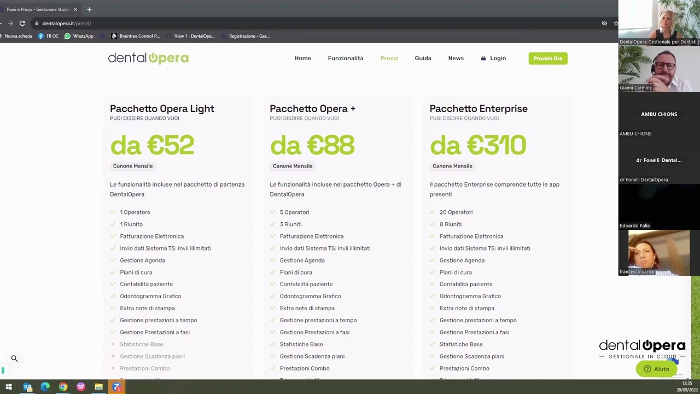The height and width of the screenshot is (394, 700).
Task: Open File Explorer from the taskbar
Action: point(98,387)
